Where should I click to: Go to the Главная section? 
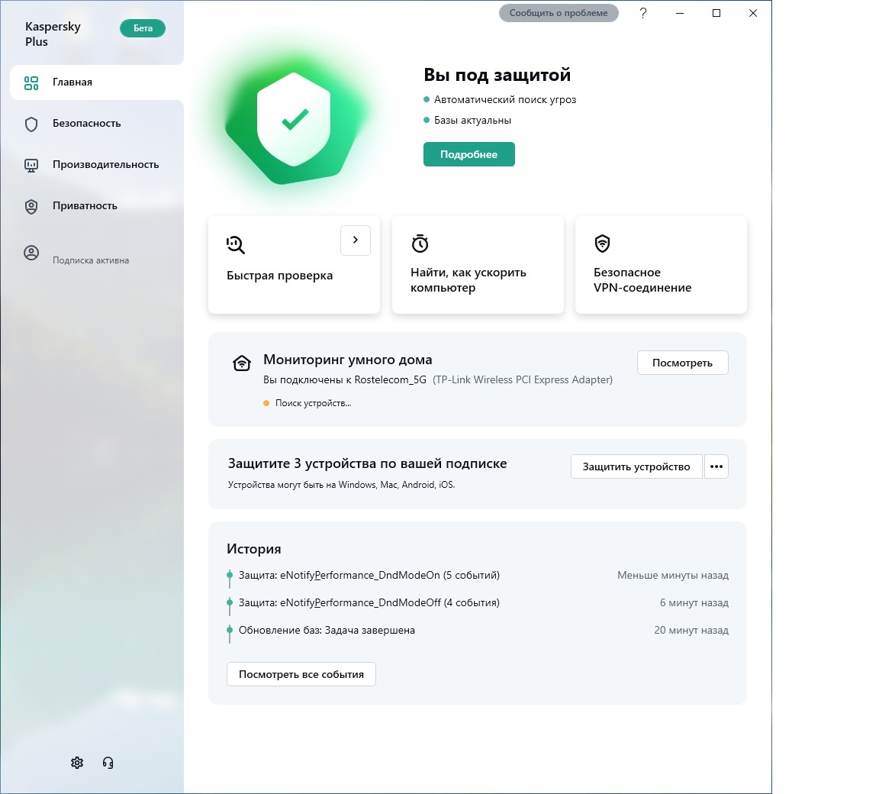tap(97, 82)
